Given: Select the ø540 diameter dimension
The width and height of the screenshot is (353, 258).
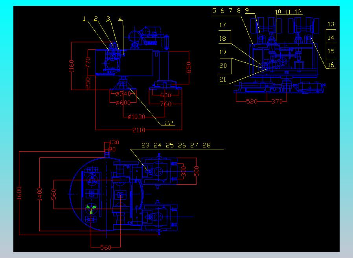Looking at the screenshot, I should click(123, 94).
